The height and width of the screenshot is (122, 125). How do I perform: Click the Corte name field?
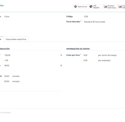pos(33,17)
